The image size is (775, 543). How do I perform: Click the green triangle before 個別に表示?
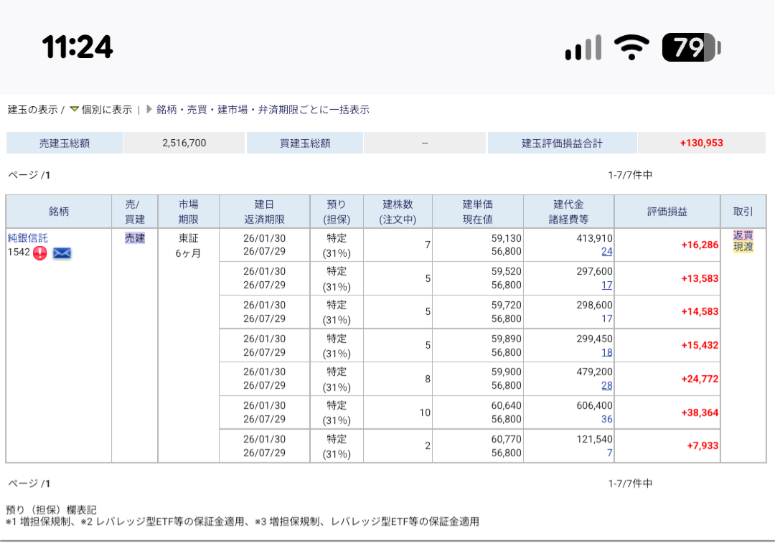74,110
